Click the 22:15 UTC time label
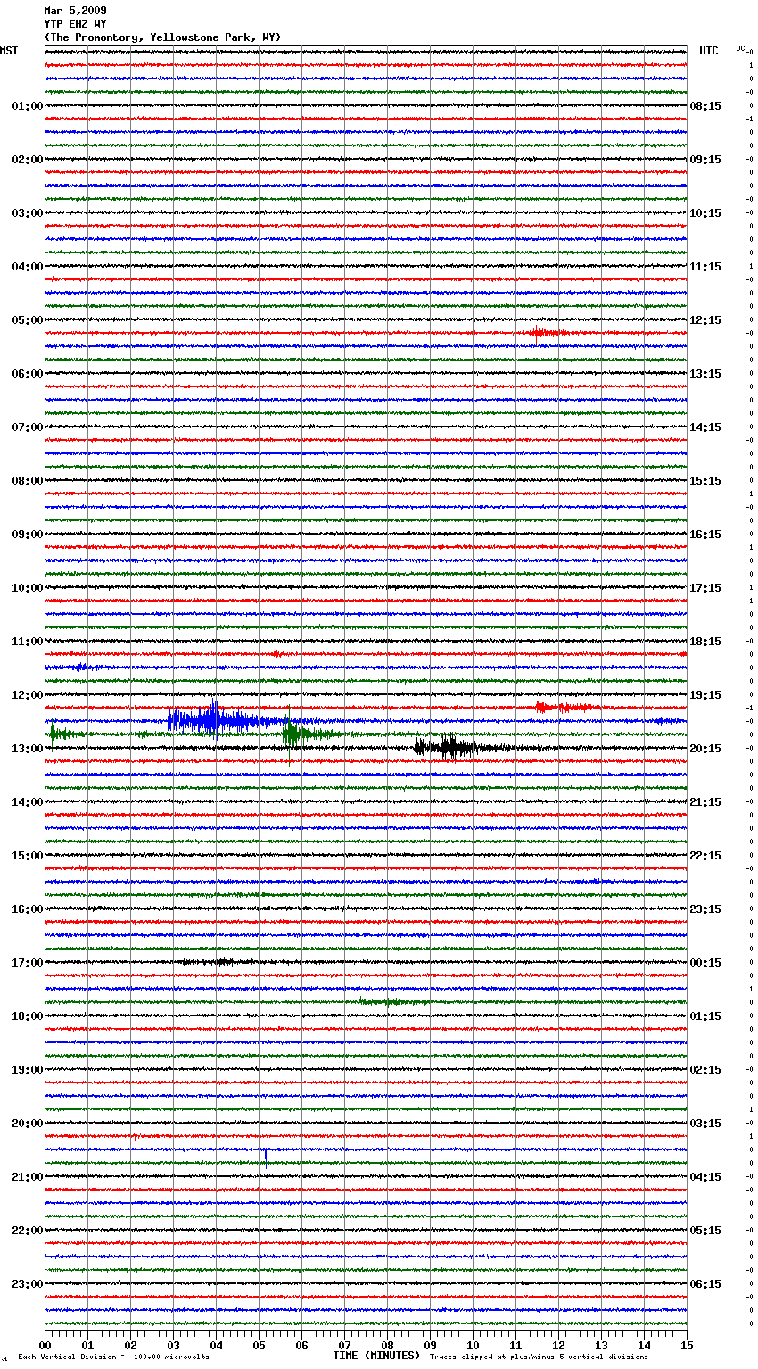The width and height of the screenshot is (758, 1369). [705, 856]
